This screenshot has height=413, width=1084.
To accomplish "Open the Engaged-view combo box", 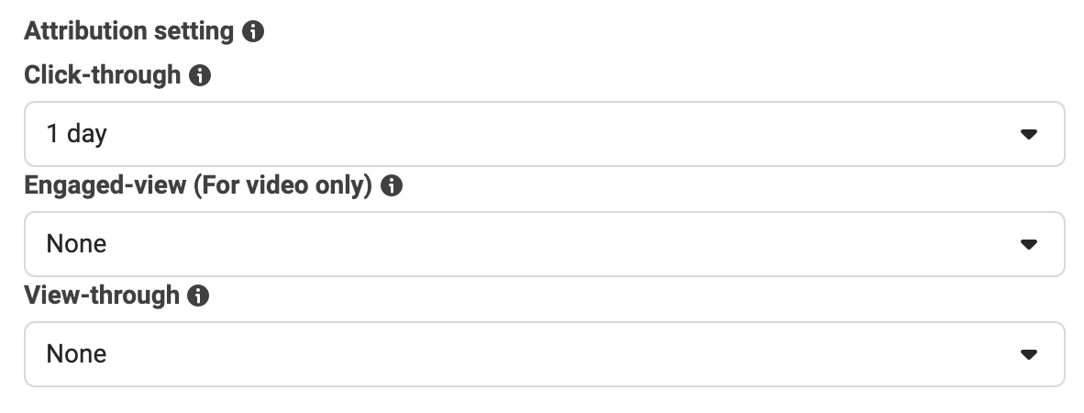I will (545, 244).
